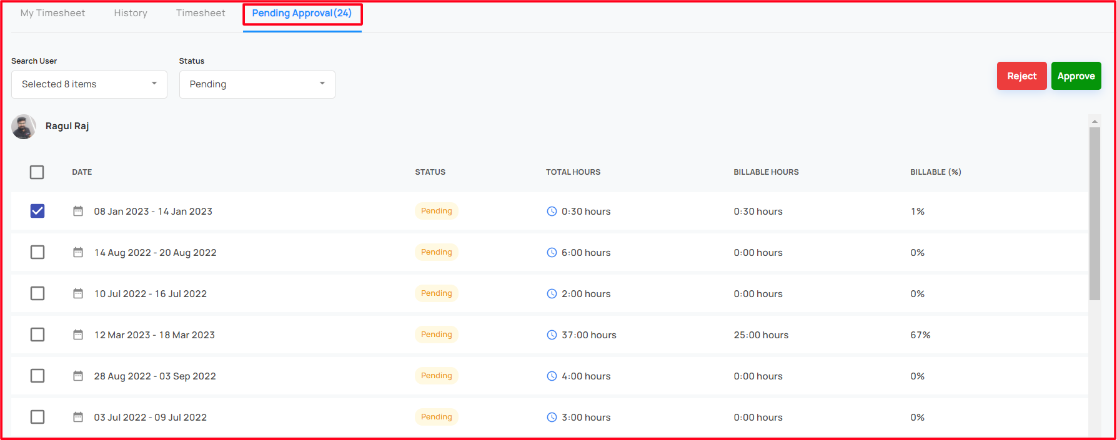Check the 12 Mar 2023 - 18 Mar 2023 timesheet

tap(37, 335)
